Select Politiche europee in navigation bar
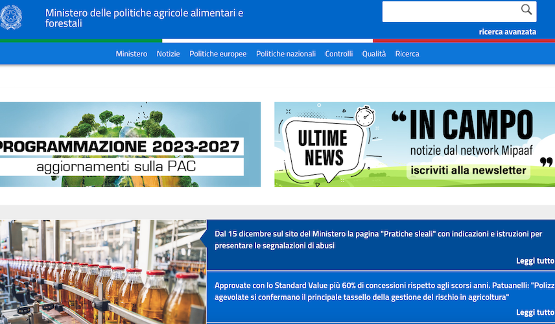Screen dimensions: 555x324 coord(218,54)
